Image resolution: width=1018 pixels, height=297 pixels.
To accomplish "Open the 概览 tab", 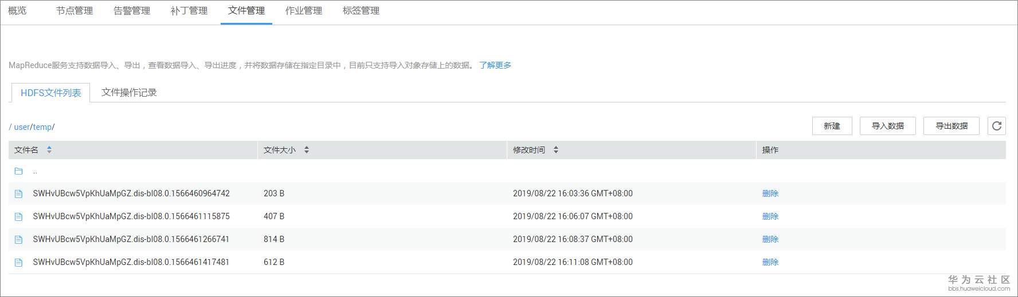I will coord(17,10).
